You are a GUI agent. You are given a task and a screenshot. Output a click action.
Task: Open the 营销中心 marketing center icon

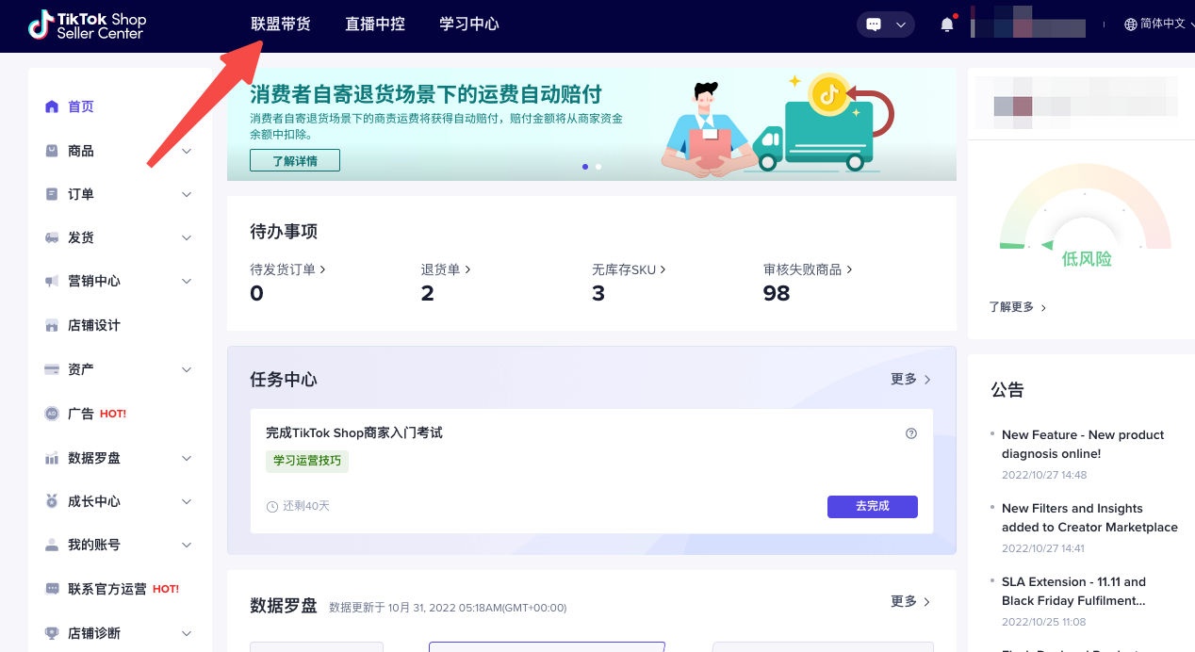[x=53, y=280]
